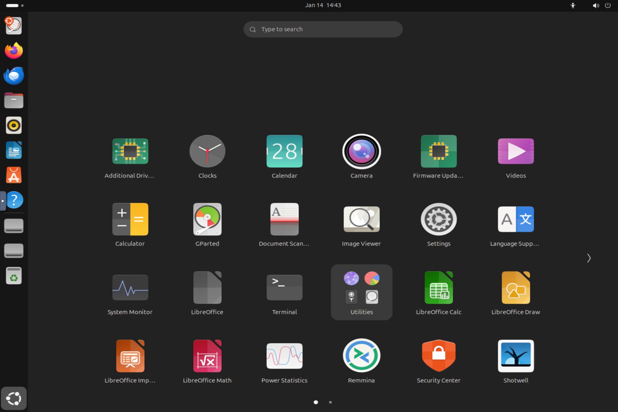
Task: Click Show Apps button in dock
Action: 14,398
